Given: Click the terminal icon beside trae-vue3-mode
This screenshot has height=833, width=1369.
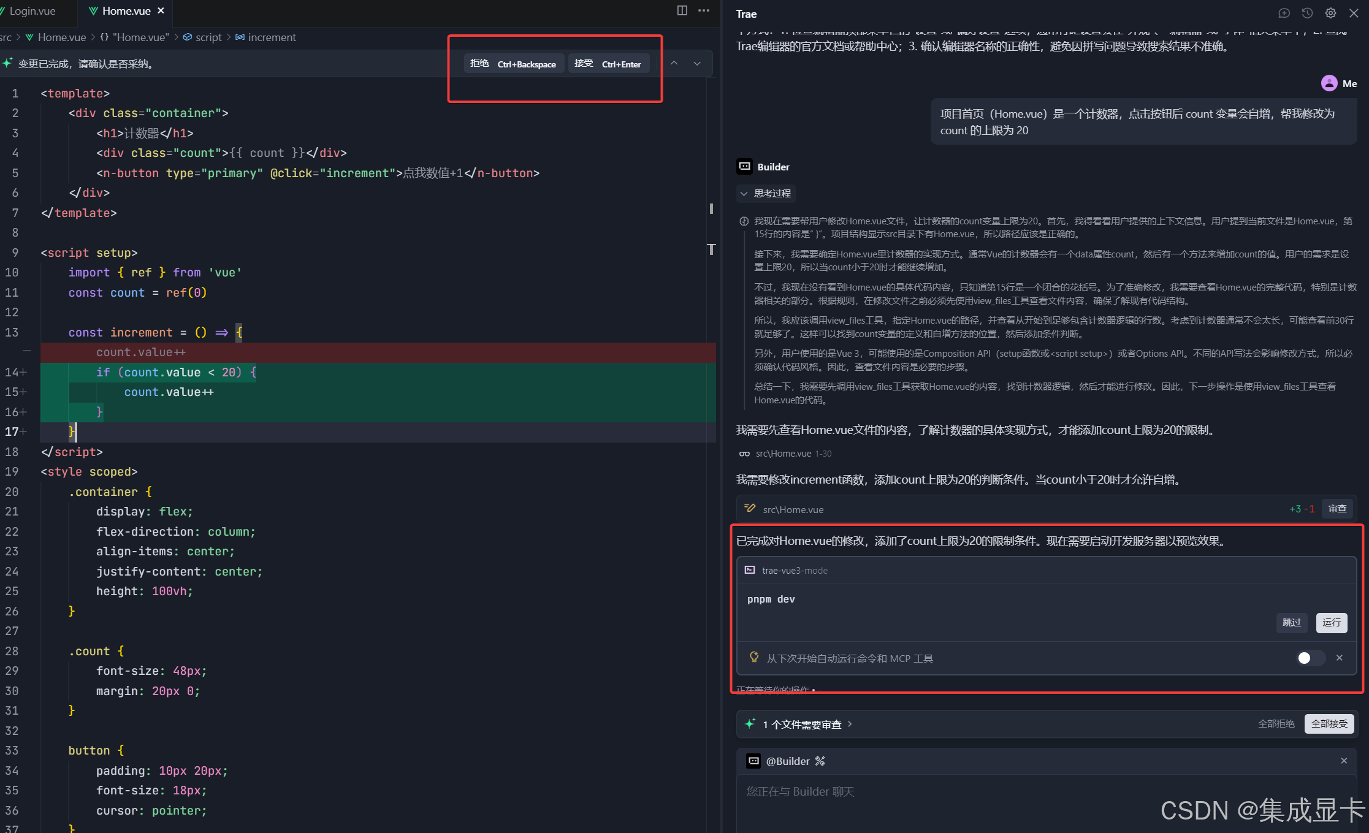Looking at the screenshot, I should click(x=749, y=570).
